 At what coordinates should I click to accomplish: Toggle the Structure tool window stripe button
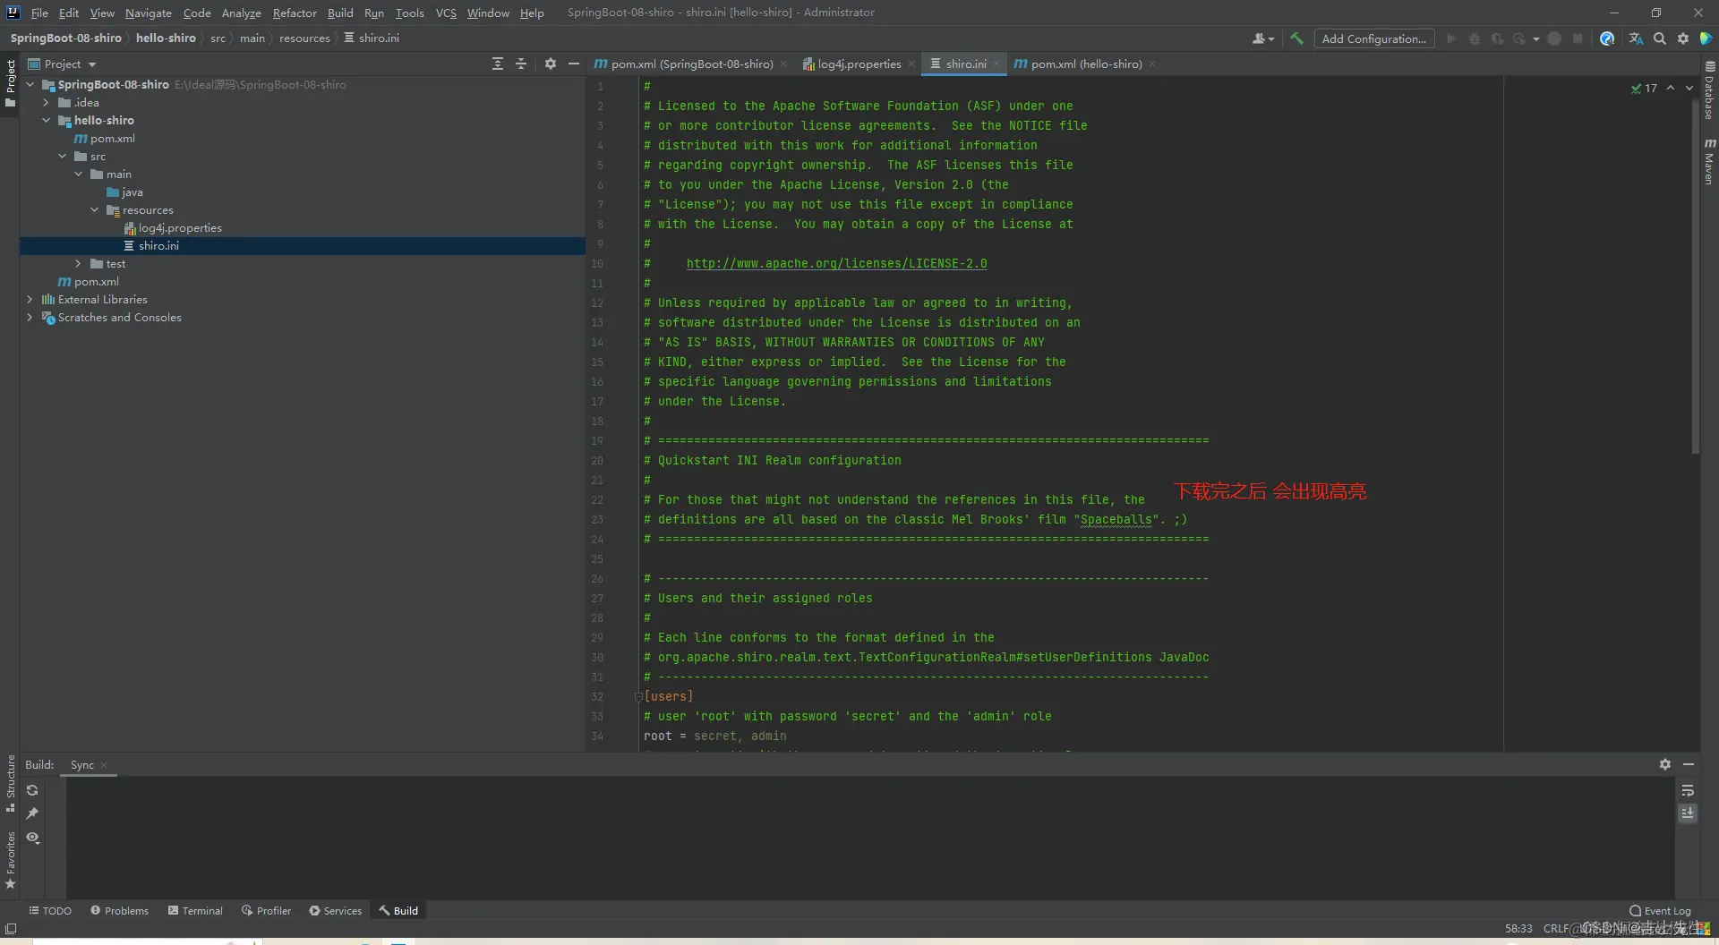tap(10, 783)
